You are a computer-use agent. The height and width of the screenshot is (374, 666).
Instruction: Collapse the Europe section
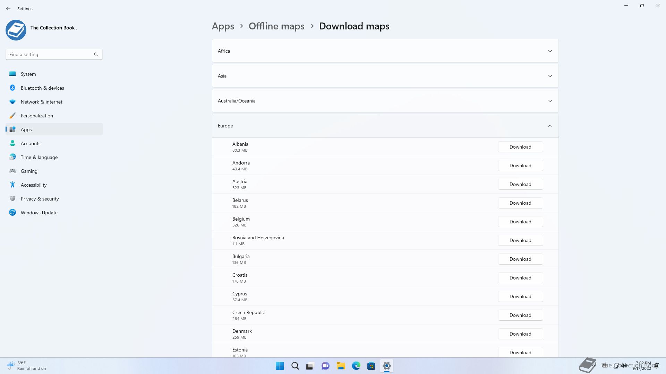pos(550,126)
